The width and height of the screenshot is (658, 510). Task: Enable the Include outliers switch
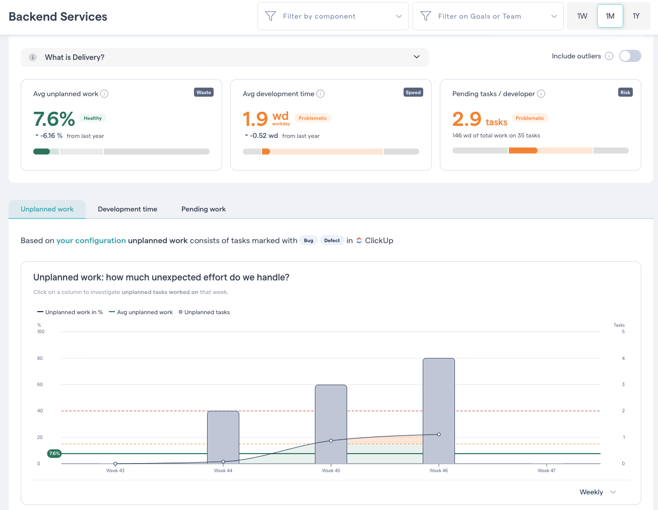tap(630, 56)
